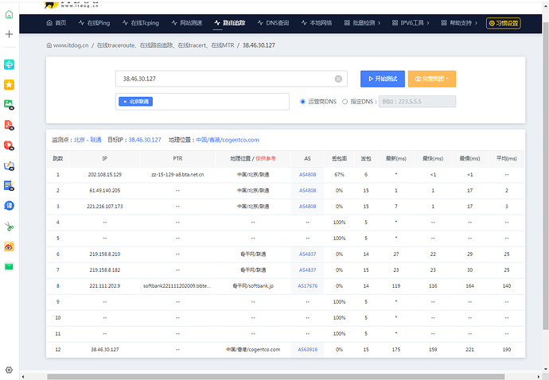Open the yellow star favorites icon
Screen dimensions: 549x380
point(9,85)
